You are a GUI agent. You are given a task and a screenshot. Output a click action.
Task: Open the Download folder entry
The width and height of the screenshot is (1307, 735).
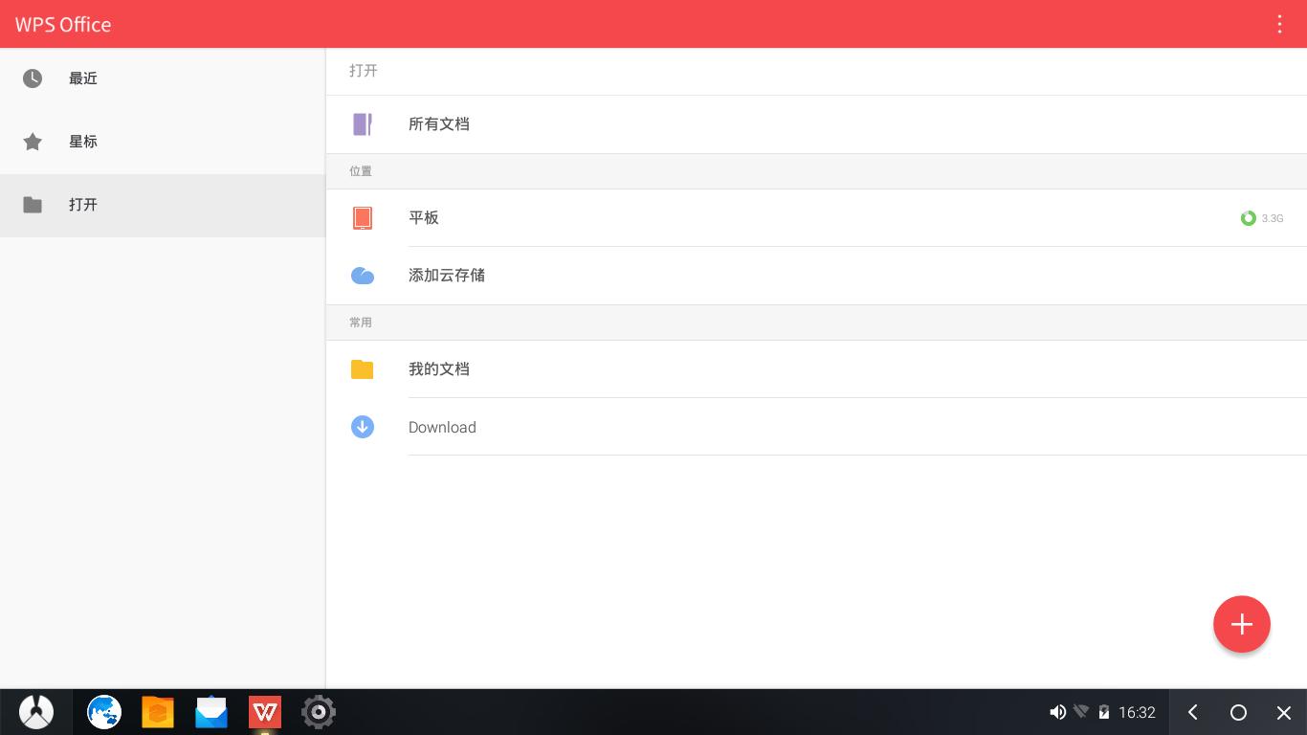[x=816, y=427]
